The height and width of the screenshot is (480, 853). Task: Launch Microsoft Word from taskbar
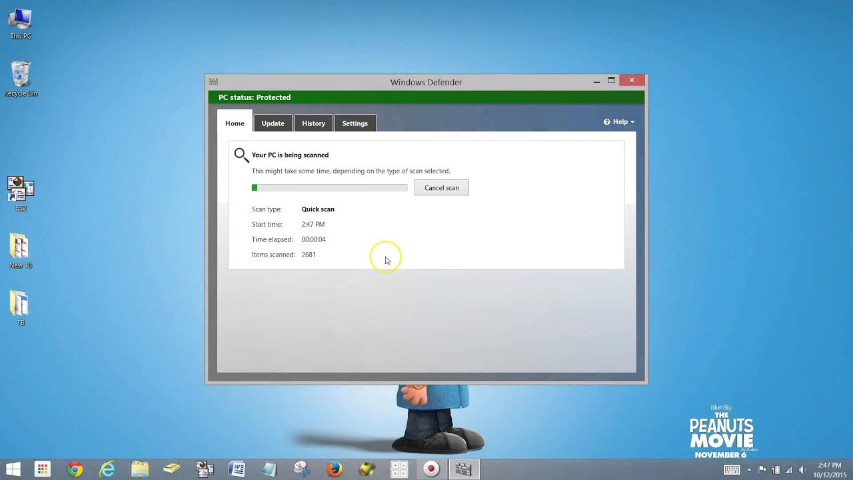pyautogui.click(x=237, y=469)
